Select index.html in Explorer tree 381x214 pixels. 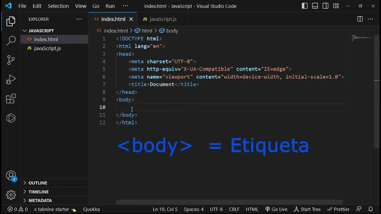pyautogui.click(x=54, y=39)
